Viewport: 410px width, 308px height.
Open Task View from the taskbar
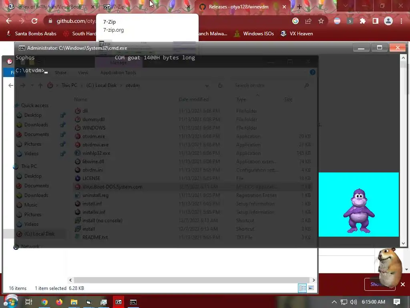(29, 302)
